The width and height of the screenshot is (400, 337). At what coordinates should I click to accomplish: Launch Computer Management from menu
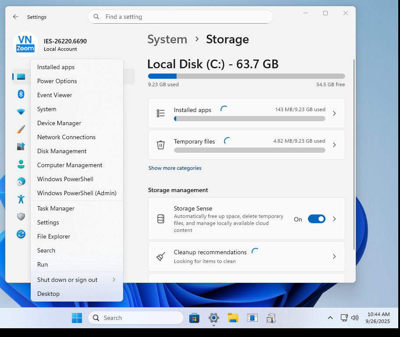coord(77,165)
